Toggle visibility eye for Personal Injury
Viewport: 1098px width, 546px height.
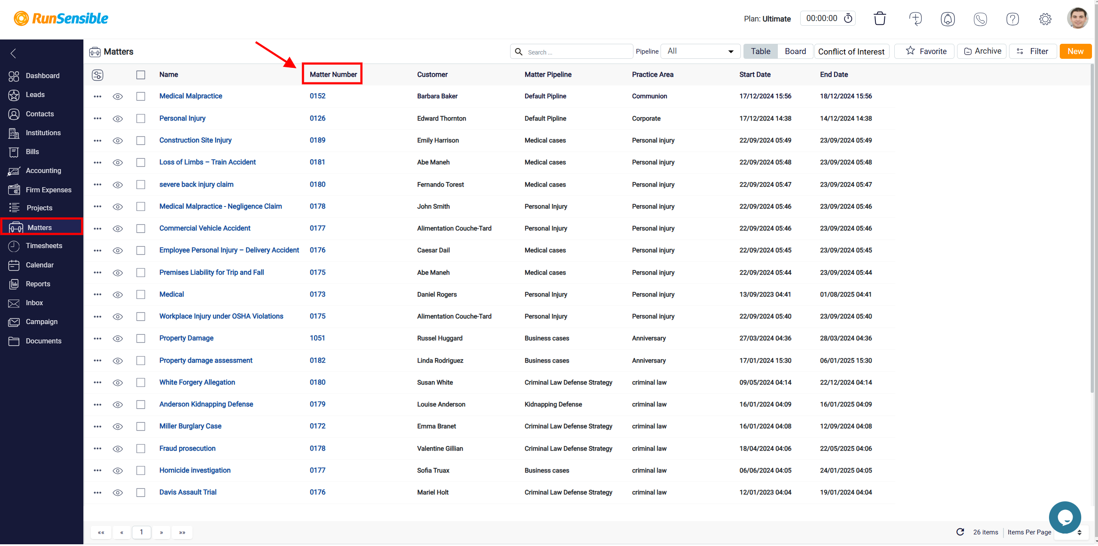click(x=117, y=118)
